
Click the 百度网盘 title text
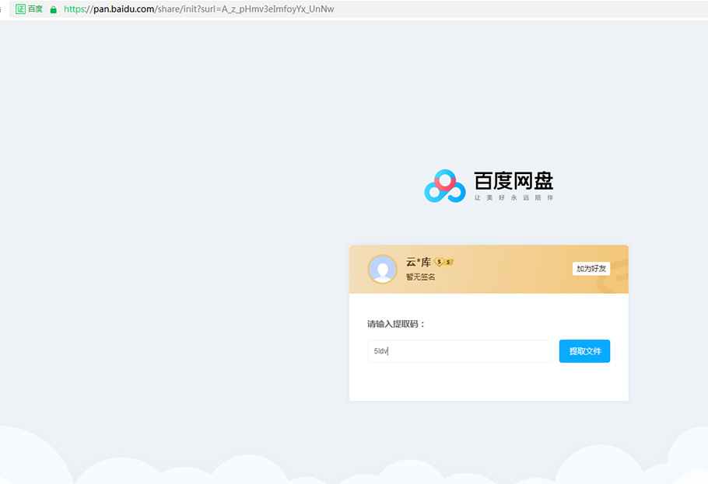point(513,181)
